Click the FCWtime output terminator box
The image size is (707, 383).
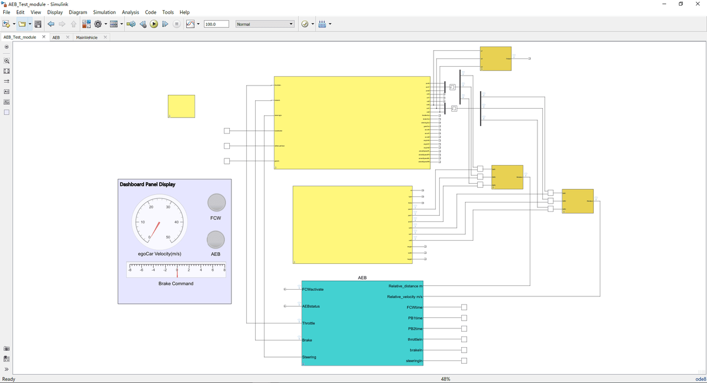pyautogui.click(x=464, y=307)
